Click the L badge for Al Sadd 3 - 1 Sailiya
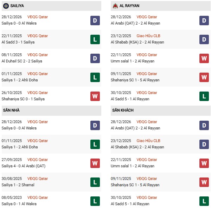The width and height of the screenshot is (211, 208). point(95,39)
